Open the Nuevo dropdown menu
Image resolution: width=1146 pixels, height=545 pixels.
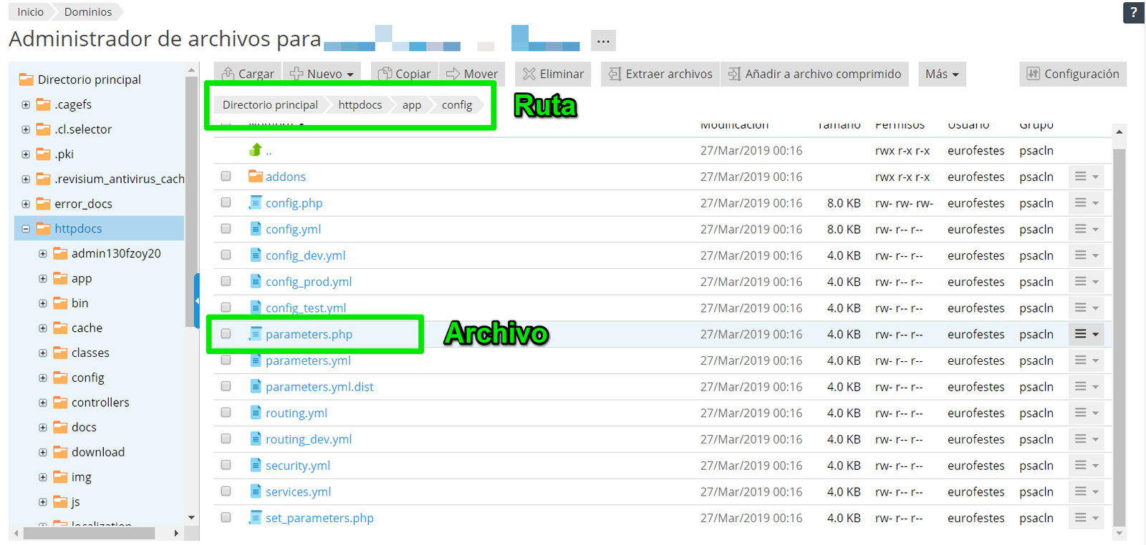(322, 74)
